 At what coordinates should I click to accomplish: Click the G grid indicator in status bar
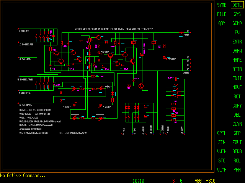(181, 180)
